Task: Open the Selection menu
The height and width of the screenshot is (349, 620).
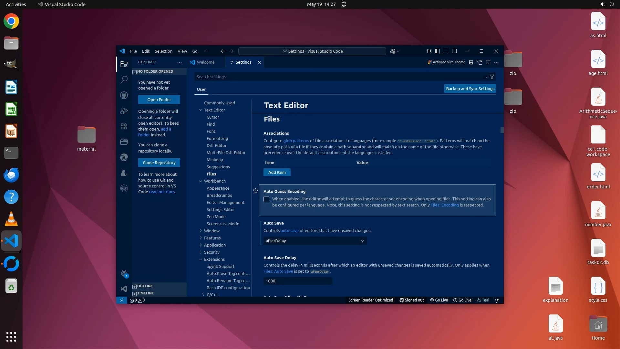Action: click(x=163, y=51)
